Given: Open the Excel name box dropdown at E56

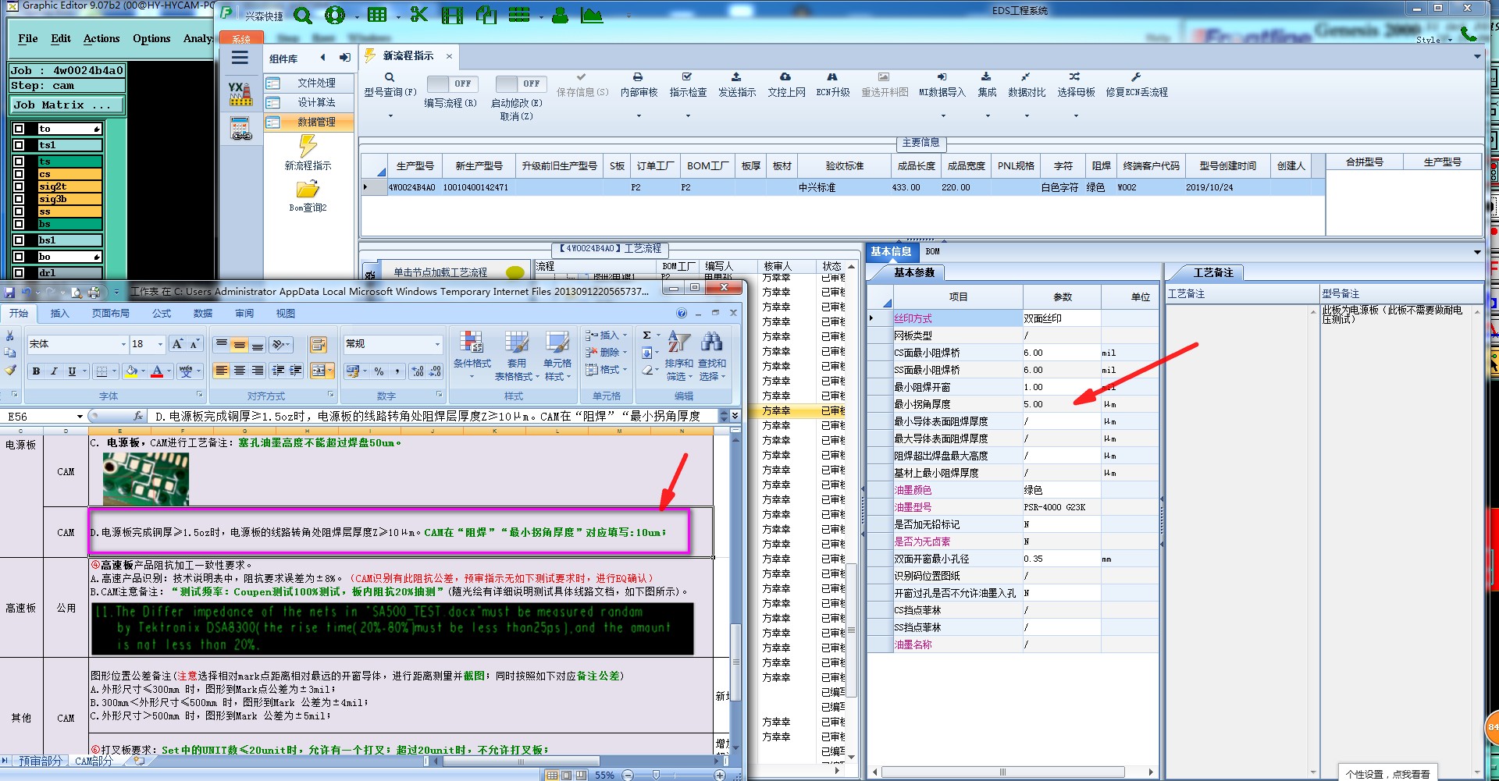Looking at the screenshot, I should (x=80, y=417).
